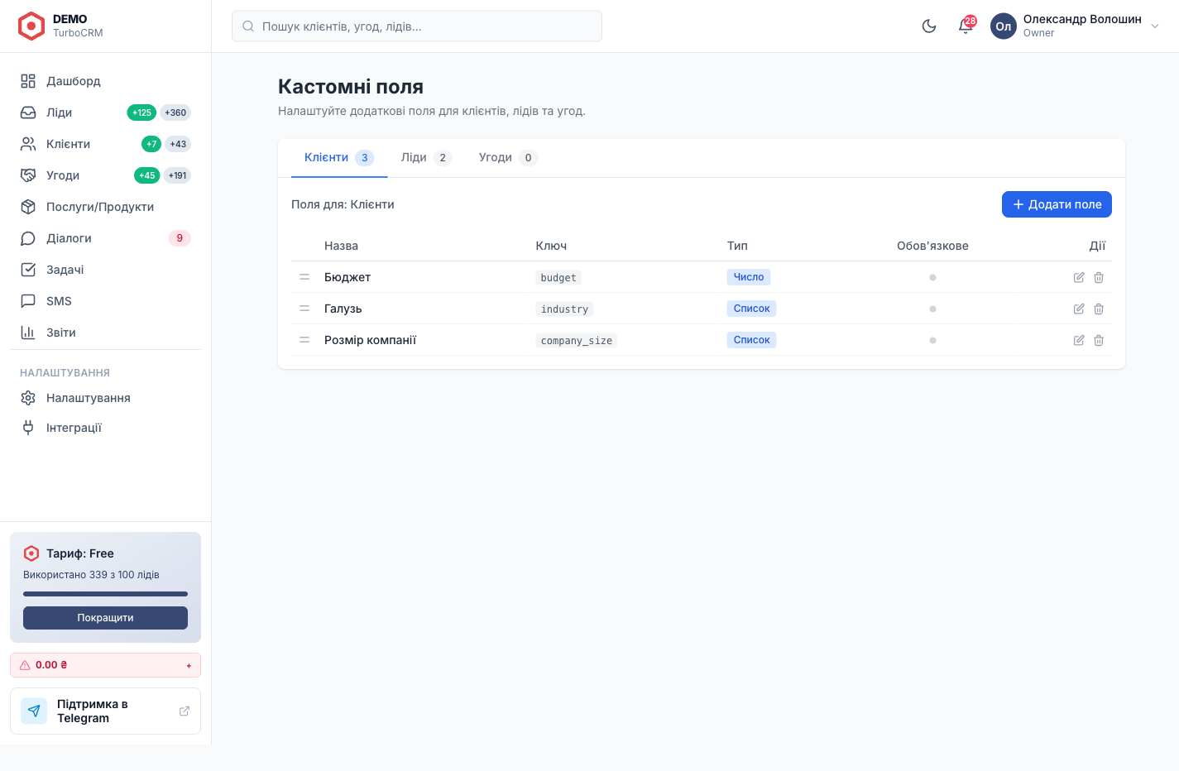The image size is (1179, 771).
Task: Delete the Розмір компанії field
Action: (1099, 340)
